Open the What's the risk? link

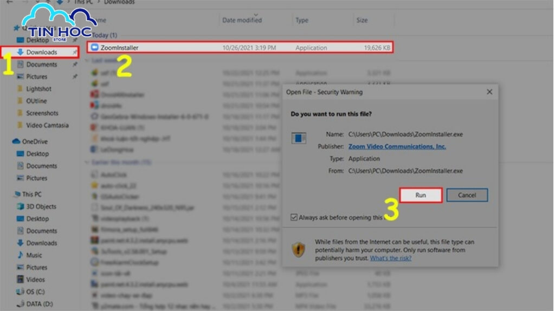point(390,258)
